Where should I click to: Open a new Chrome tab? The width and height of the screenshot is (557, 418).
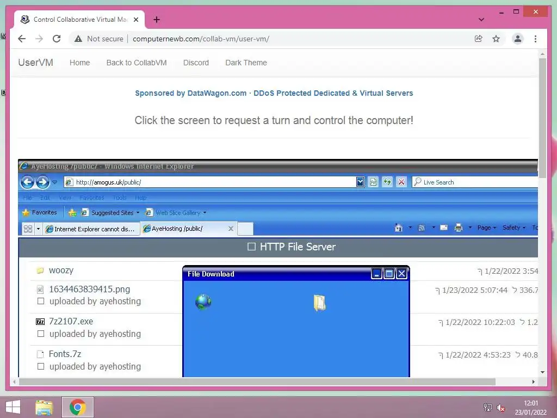pyautogui.click(x=156, y=20)
